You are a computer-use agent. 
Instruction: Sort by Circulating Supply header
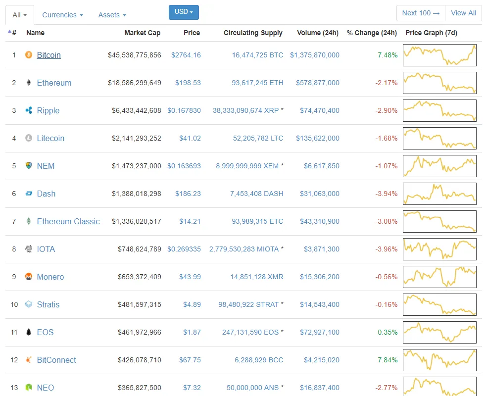point(253,33)
